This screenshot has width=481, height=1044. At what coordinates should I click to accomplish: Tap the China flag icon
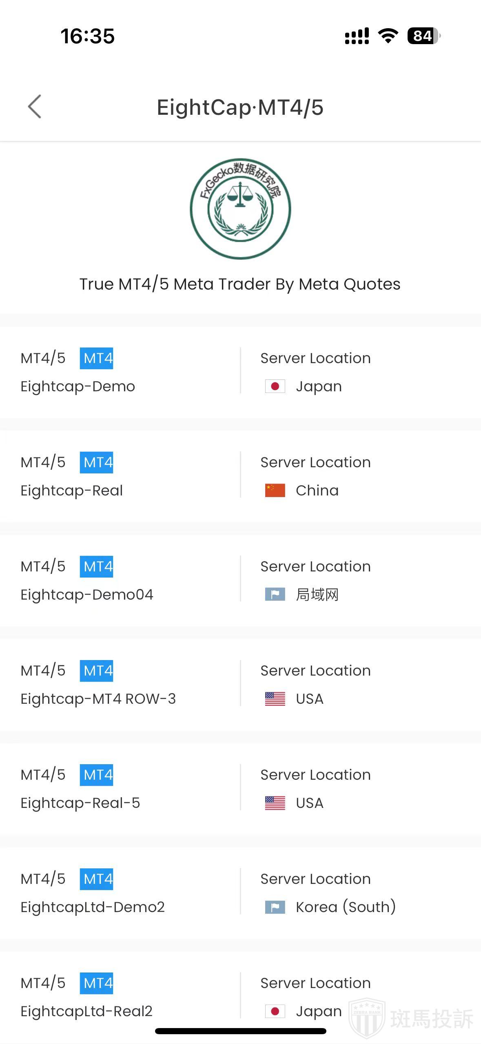[275, 491]
